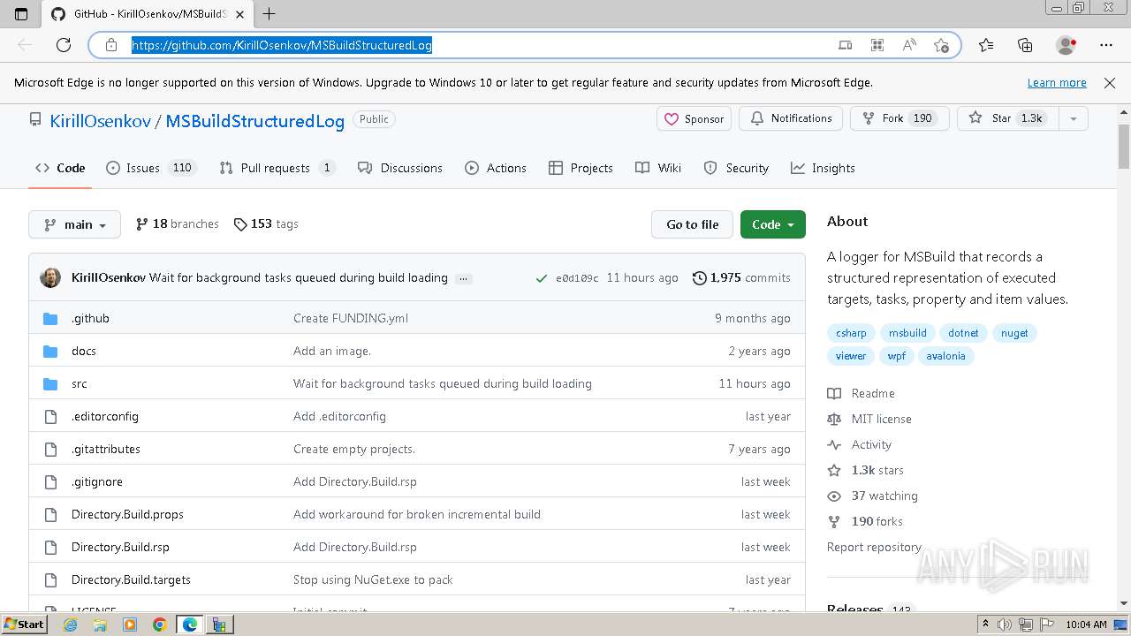Click the msbuild topic tag
Image resolution: width=1131 pixels, height=636 pixels.
coord(907,333)
